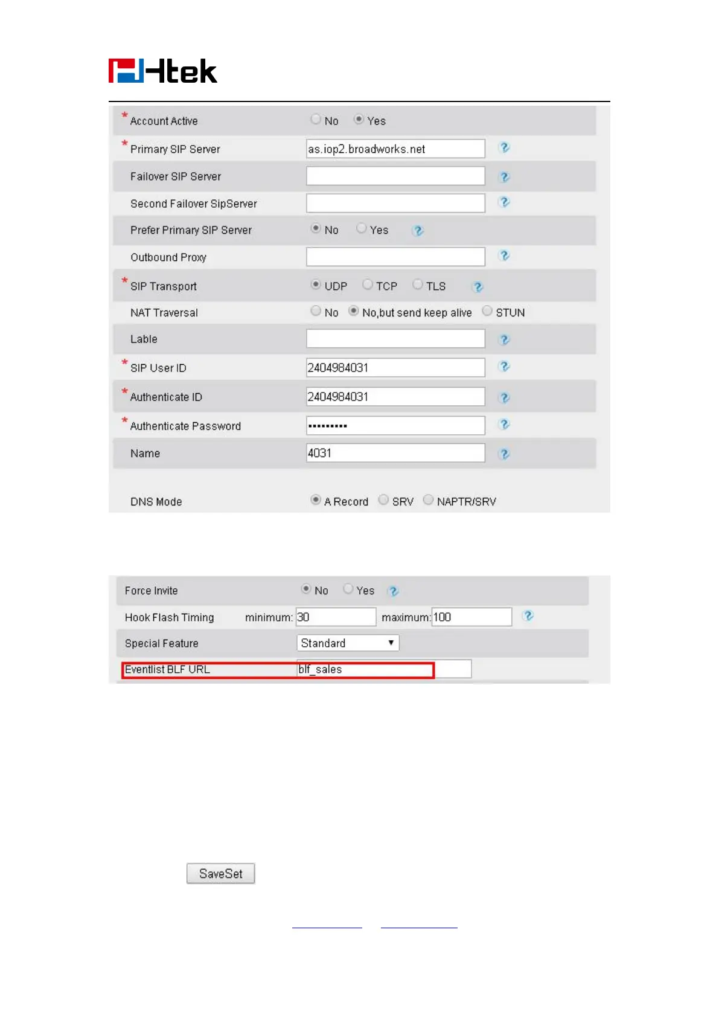
Task: Set Force Invite to Yes
Action: [348, 589]
